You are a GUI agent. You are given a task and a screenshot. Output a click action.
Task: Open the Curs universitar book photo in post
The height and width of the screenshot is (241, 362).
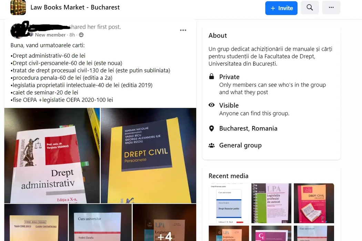100,222
